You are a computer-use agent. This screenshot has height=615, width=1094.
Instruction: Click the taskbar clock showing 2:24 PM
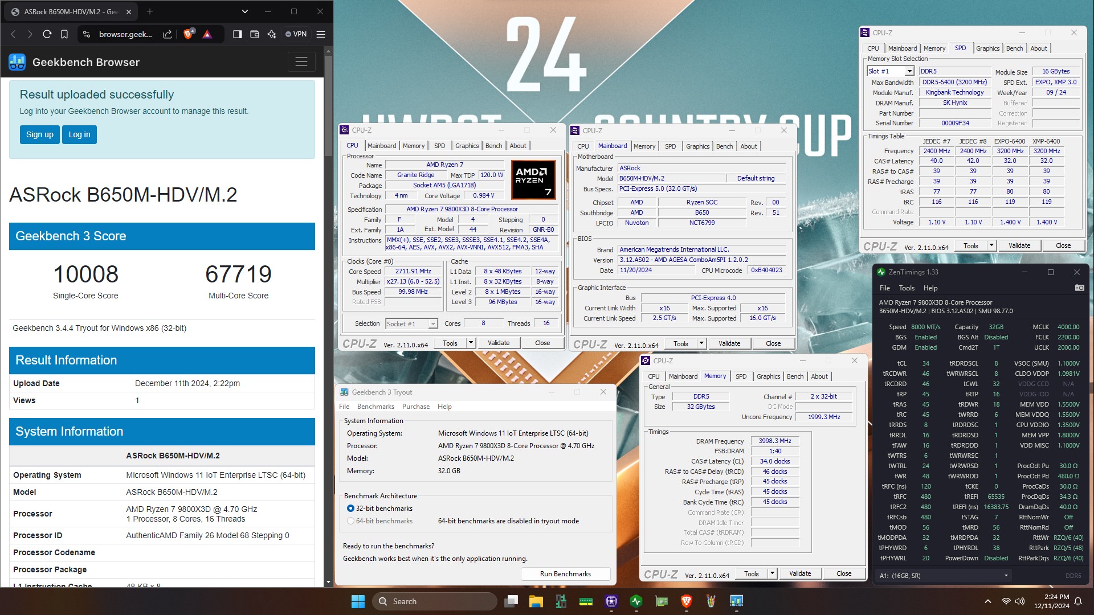click(1052, 601)
